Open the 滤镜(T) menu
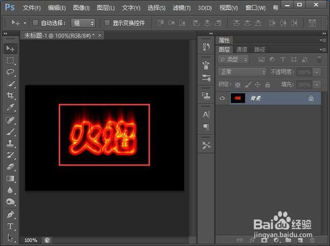330x246 pixels. click(181, 8)
